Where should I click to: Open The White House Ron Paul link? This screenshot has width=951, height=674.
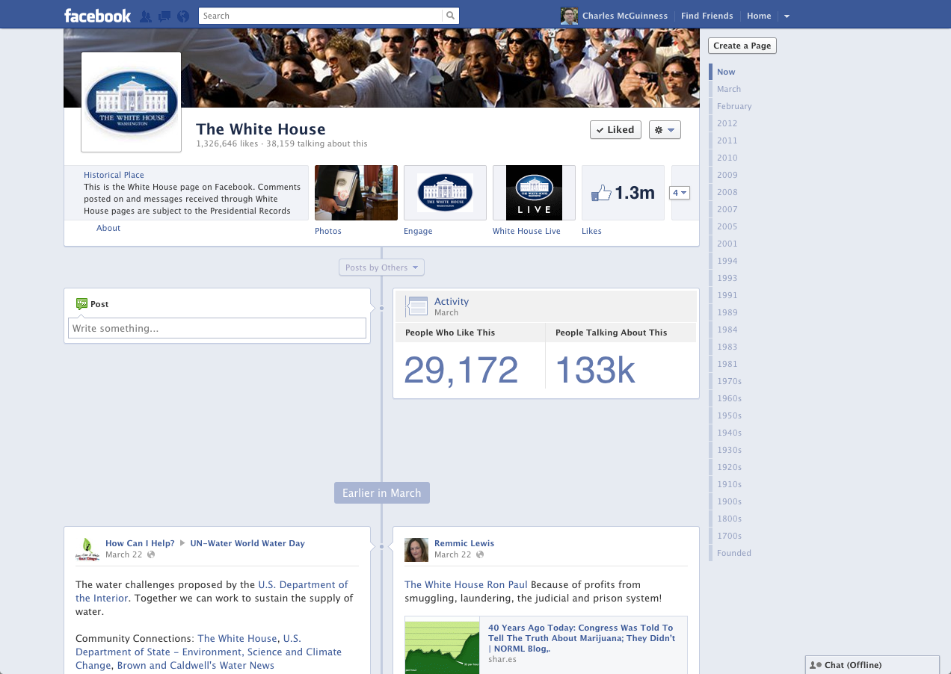[467, 584]
